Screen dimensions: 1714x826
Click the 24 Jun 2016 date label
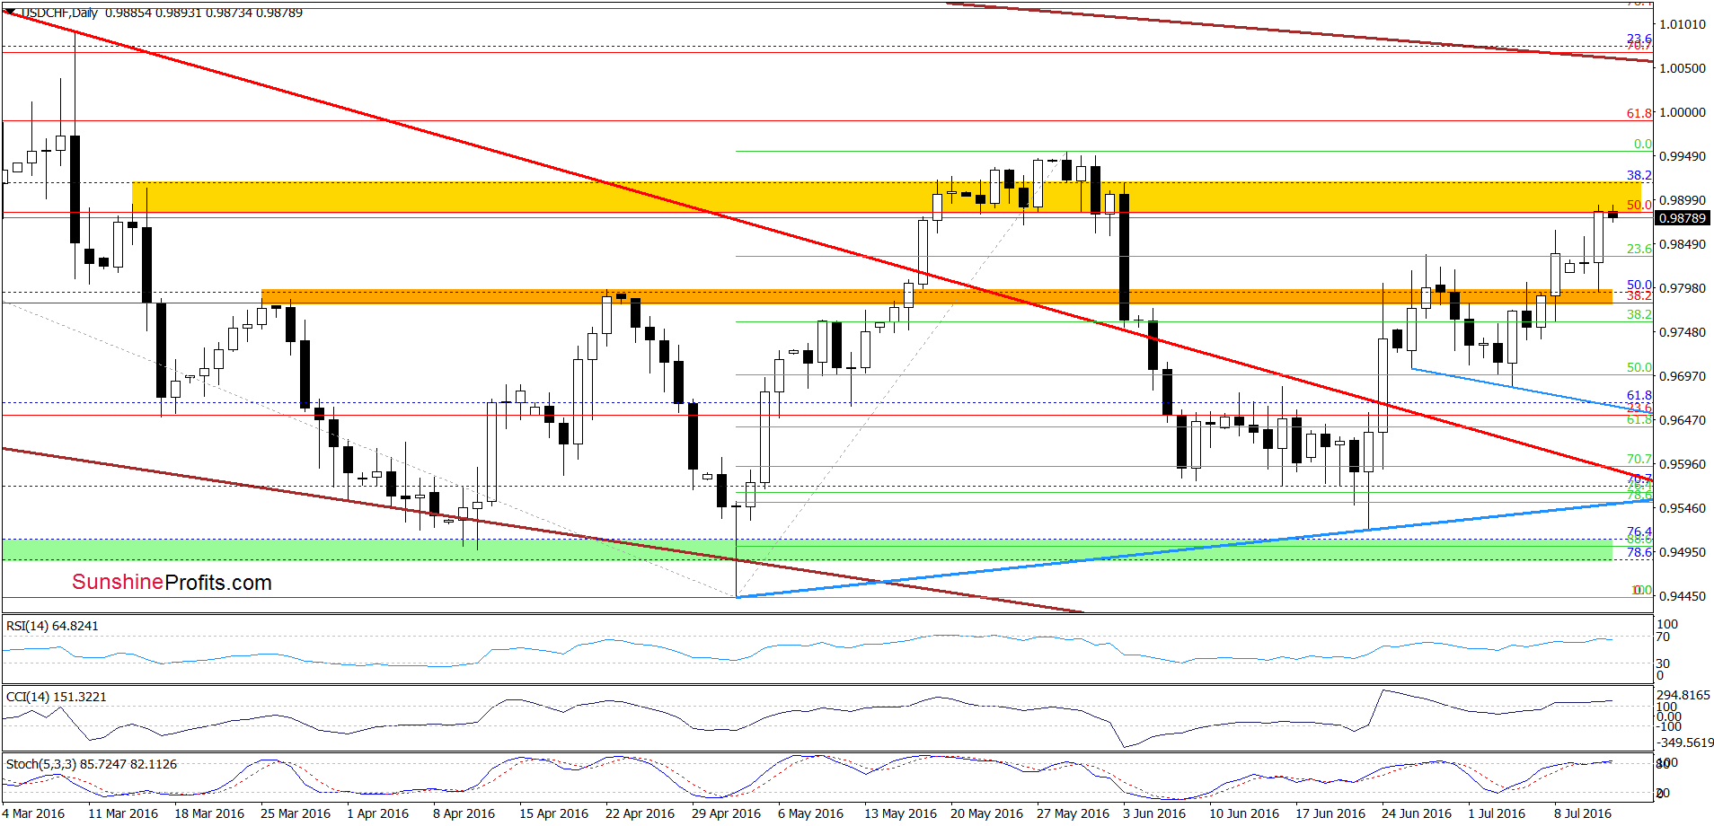[x=1417, y=813]
